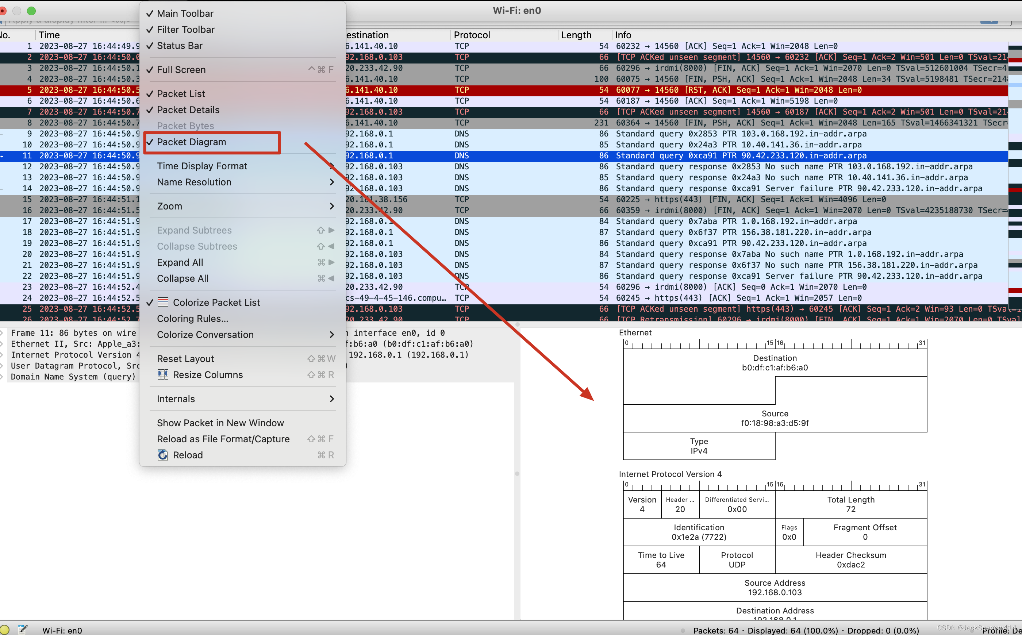Toggle the Main Toolbar checkmark
Viewport: 1022px width, 635px height.
pyautogui.click(x=185, y=14)
